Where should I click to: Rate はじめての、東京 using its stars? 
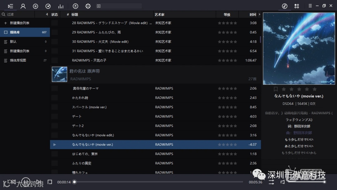pyautogui.click(x=227, y=154)
